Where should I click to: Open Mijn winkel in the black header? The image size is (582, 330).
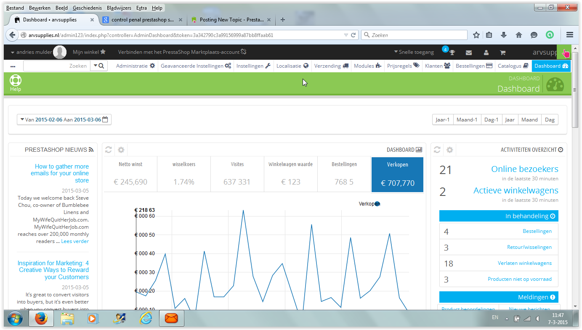tap(89, 52)
